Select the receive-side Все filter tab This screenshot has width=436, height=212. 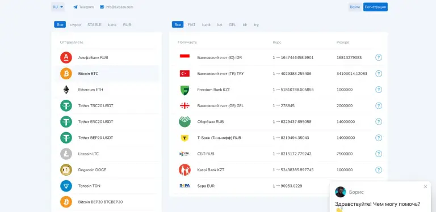point(178,25)
